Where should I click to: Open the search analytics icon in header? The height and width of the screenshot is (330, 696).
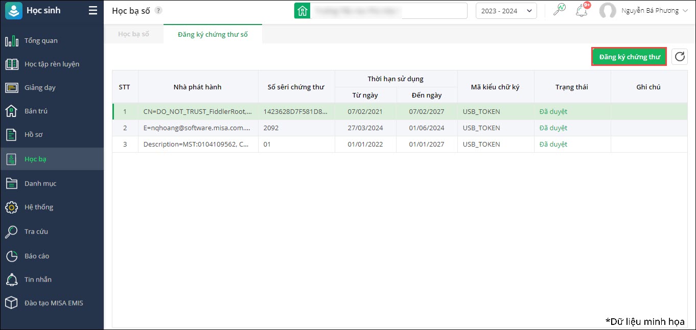tap(560, 10)
